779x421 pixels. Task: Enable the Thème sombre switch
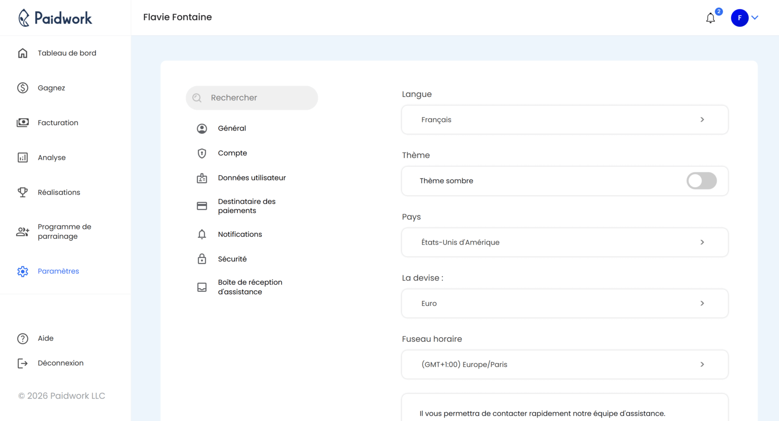point(701,181)
